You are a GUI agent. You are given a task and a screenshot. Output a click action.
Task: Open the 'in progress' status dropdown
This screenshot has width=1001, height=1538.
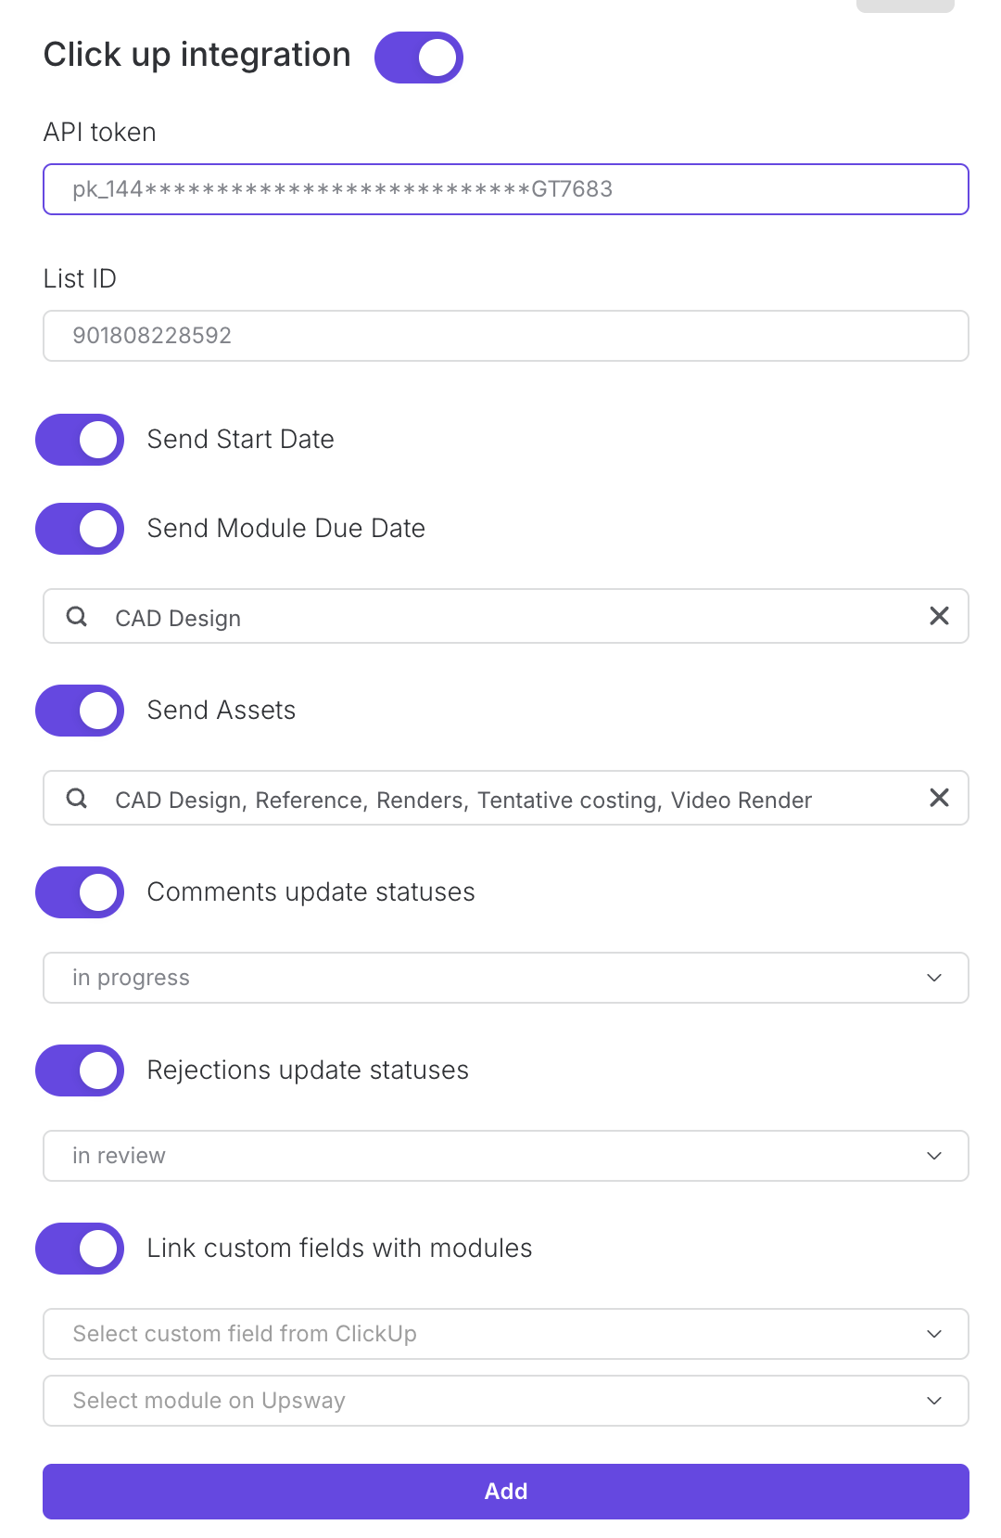(505, 978)
